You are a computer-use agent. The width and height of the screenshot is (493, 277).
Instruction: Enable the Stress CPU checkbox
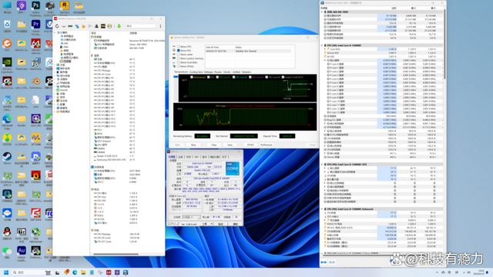pyautogui.click(x=178, y=46)
